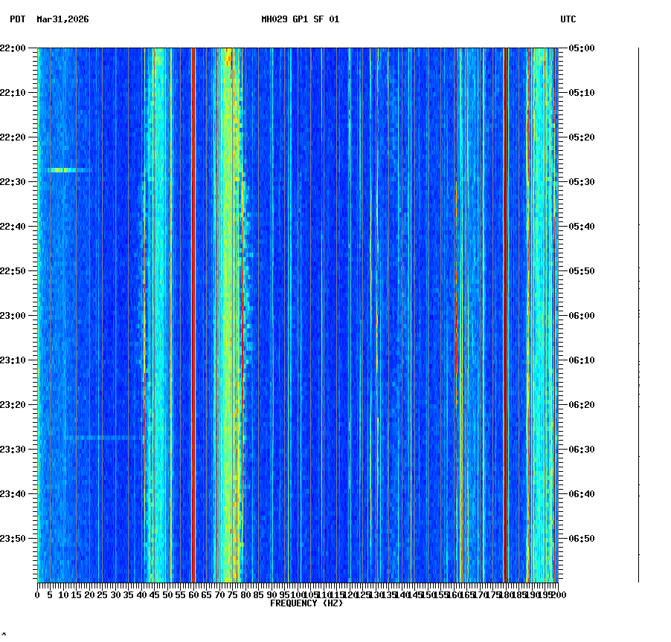Click the MH029 GP1 SF 01 station title

pos(300,20)
